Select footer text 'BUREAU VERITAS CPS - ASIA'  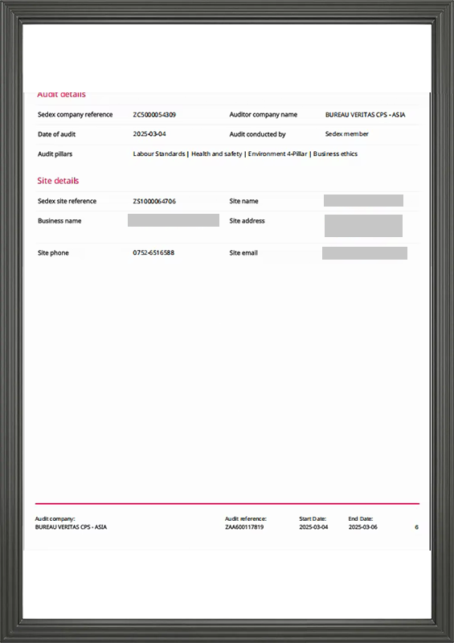coord(71,527)
